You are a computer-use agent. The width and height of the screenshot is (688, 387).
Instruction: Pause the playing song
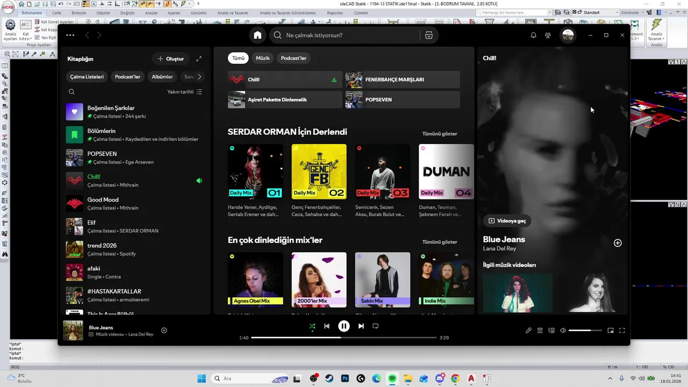[344, 326]
